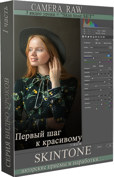This screenshot has height=177, width=114.
Task: Select the Color treatment radio button
Action: (x=96, y=43)
